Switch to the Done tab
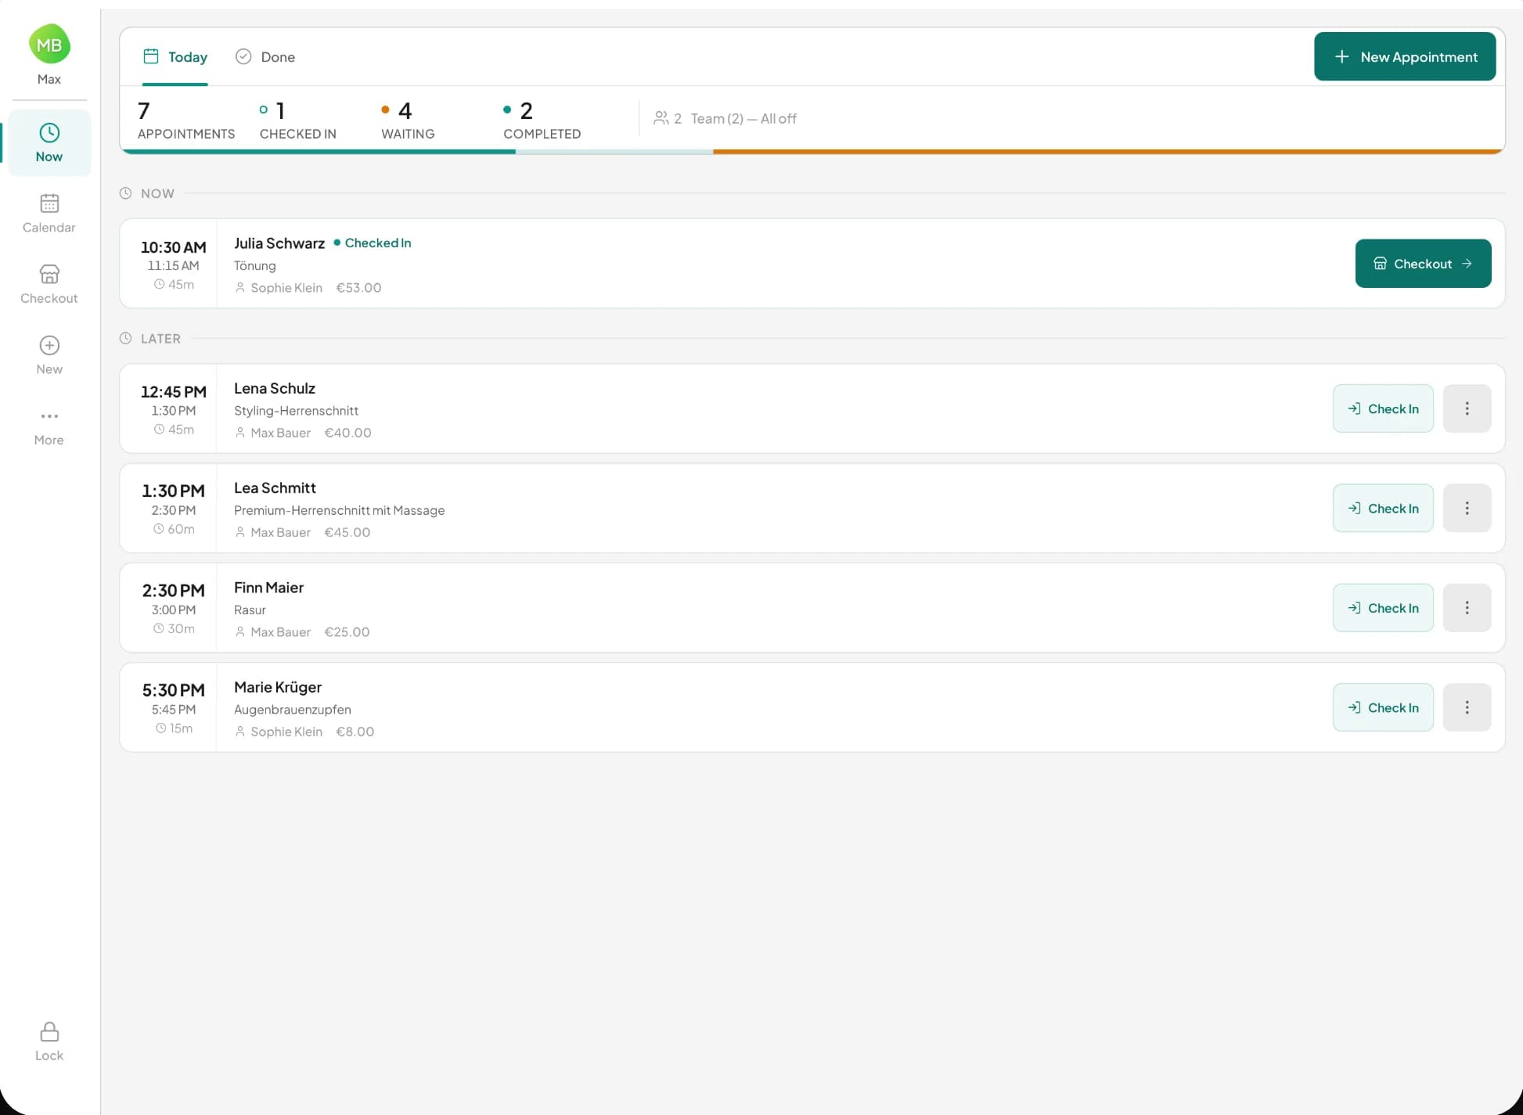1523x1115 pixels. pos(265,57)
